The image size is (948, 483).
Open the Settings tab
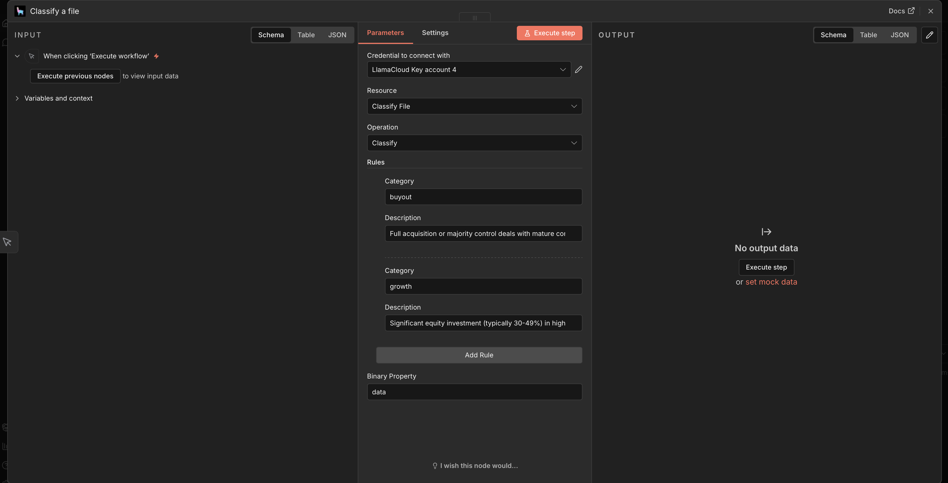(x=435, y=33)
